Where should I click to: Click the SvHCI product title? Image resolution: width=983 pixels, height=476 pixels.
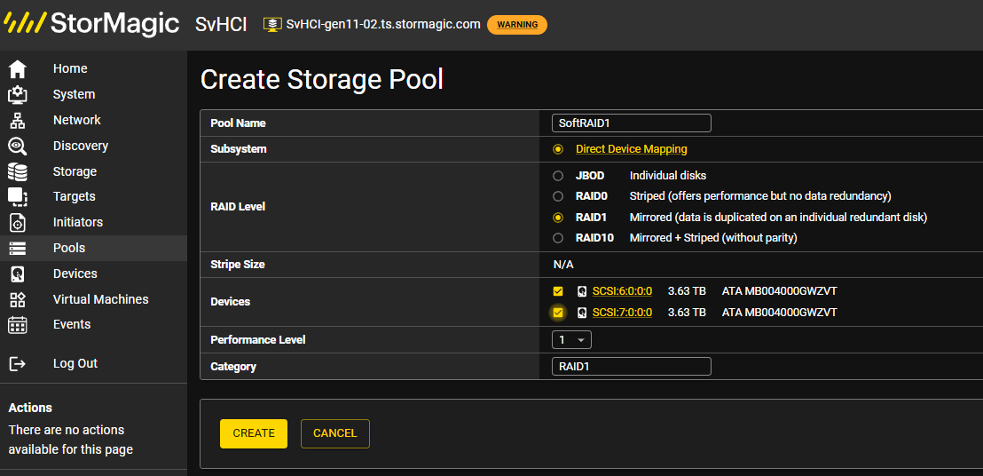click(221, 25)
